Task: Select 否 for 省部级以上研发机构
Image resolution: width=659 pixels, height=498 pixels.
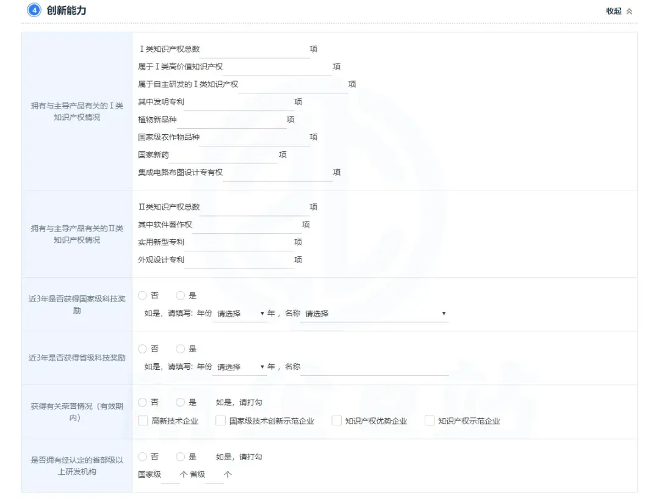Action: pos(142,457)
